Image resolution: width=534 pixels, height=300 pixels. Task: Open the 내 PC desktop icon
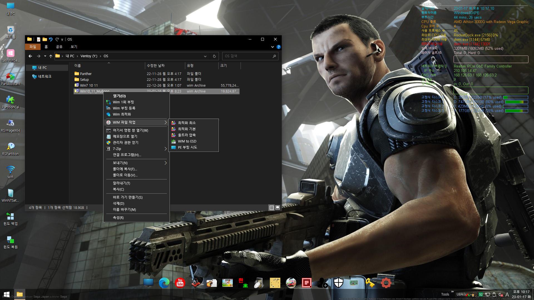[11, 9]
